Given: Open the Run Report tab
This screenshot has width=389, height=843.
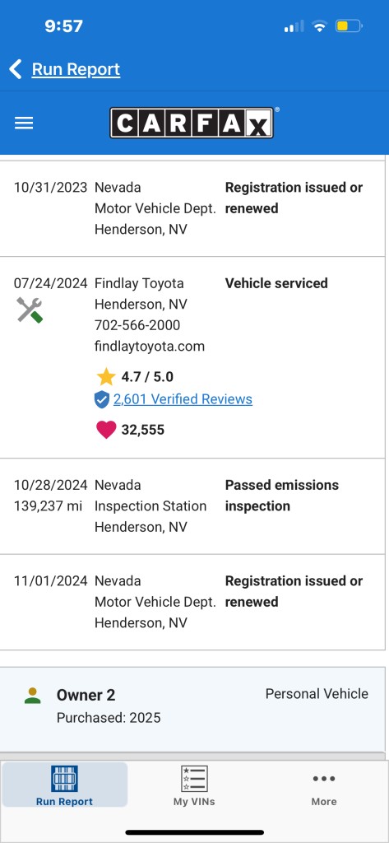Looking at the screenshot, I should click(64, 785).
